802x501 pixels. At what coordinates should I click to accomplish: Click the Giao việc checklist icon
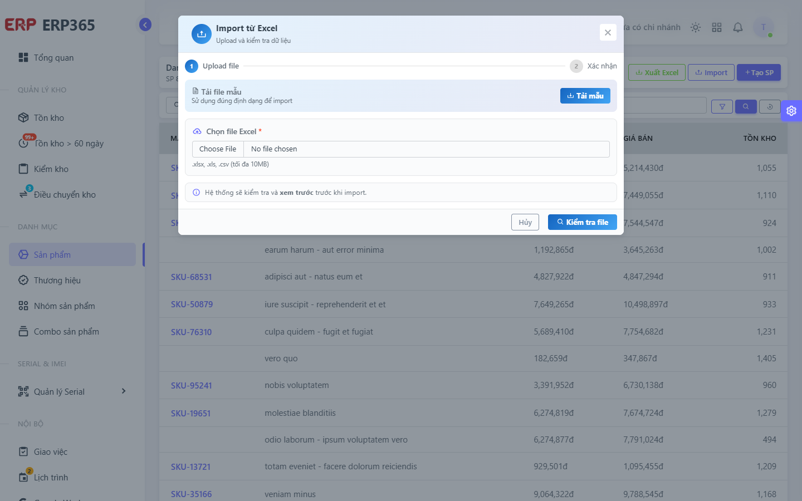[x=23, y=451]
